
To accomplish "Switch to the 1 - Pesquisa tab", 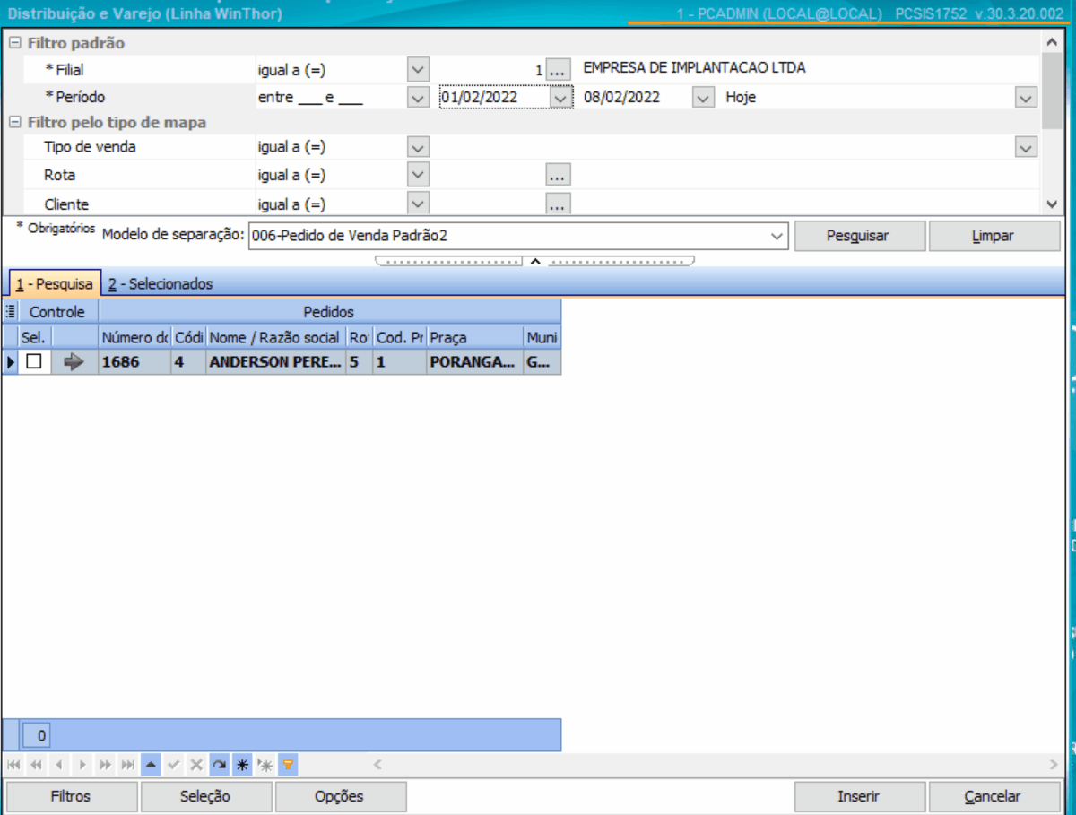I will [54, 283].
